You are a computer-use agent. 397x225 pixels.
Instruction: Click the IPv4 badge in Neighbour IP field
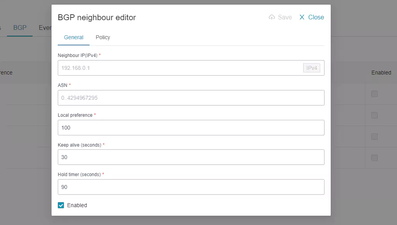pyautogui.click(x=312, y=68)
